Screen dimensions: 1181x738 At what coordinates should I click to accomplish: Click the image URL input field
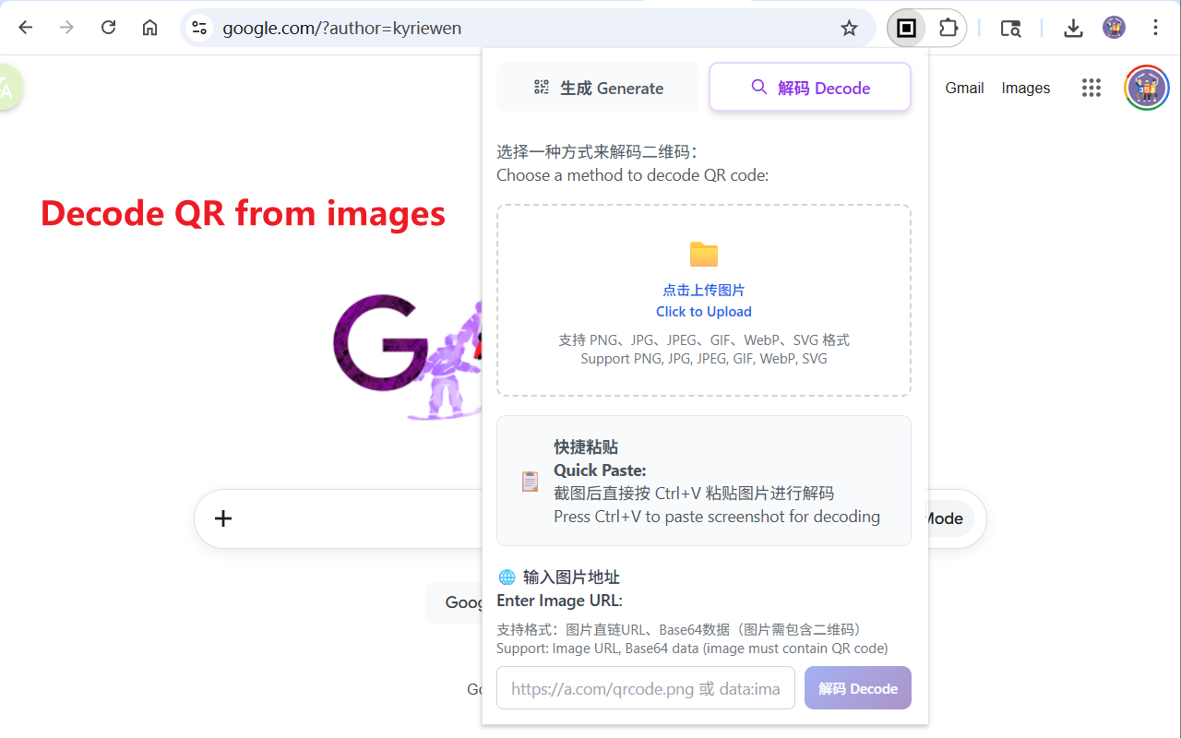click(x=645, y=687)
